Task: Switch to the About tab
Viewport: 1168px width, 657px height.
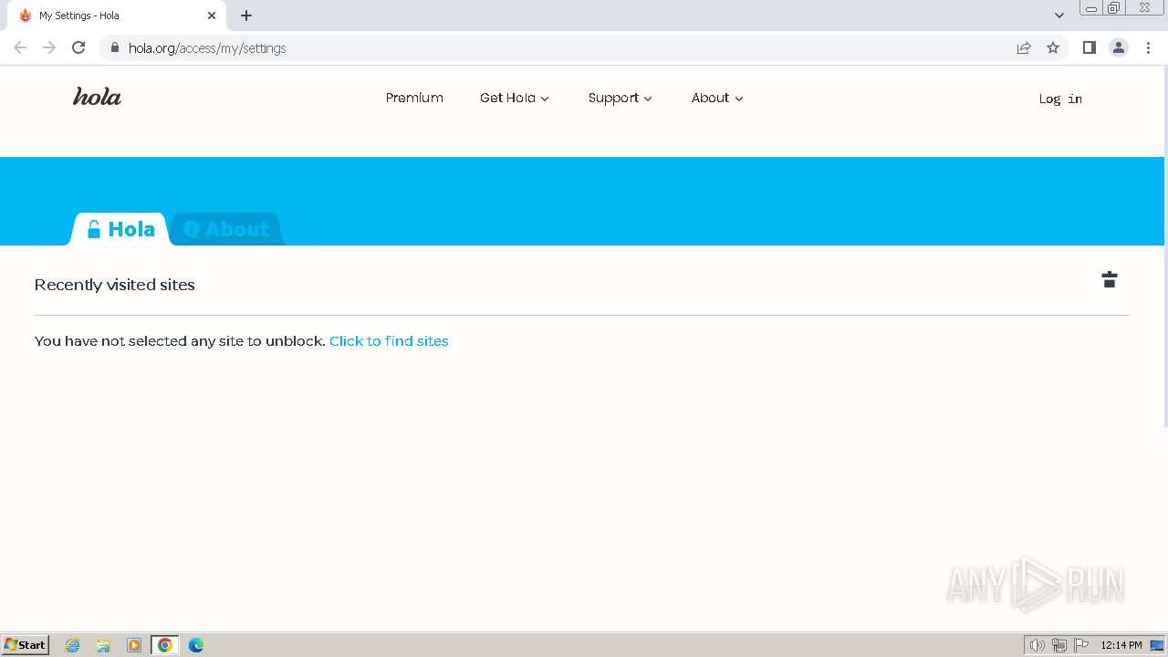Action: click(227, 229)
